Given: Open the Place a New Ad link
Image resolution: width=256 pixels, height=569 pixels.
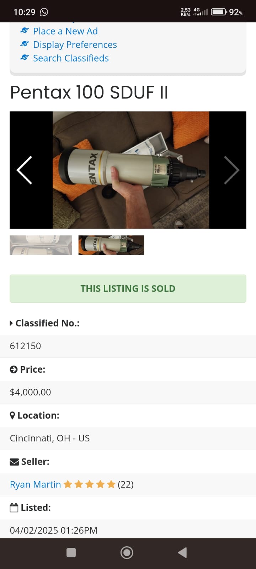Looking at the screenshot, I should tap(65, 31).
